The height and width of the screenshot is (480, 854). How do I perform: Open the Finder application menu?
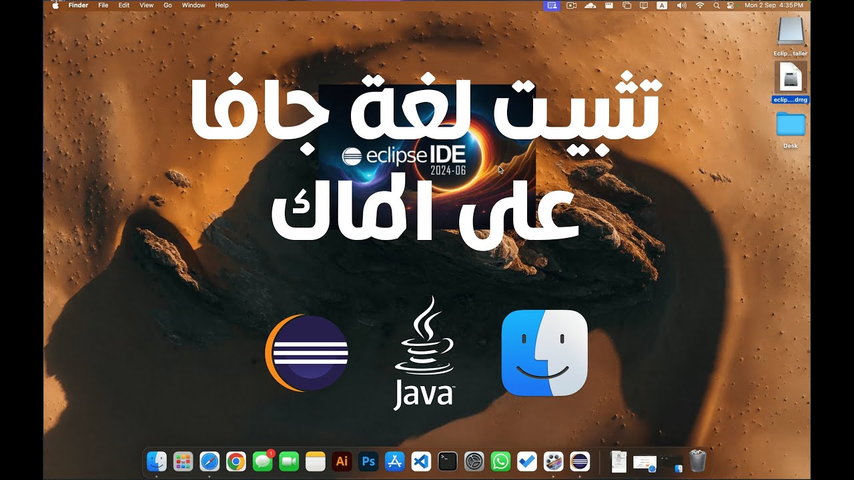coord(78,5)
